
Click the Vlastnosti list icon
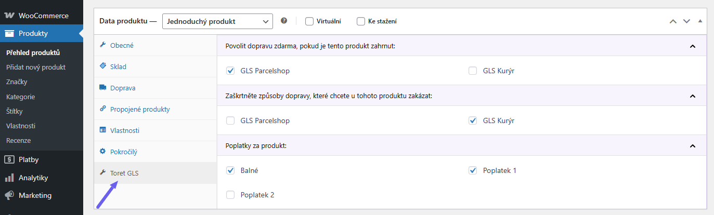[x=102, y=130]
